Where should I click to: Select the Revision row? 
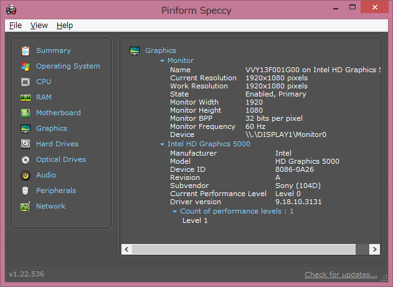pos(225,177)
